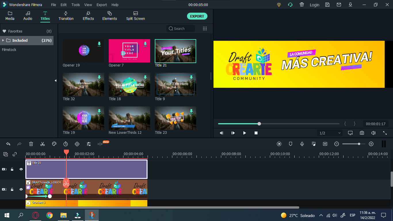Toggle visibility eye of track 3

pos(21,169)
